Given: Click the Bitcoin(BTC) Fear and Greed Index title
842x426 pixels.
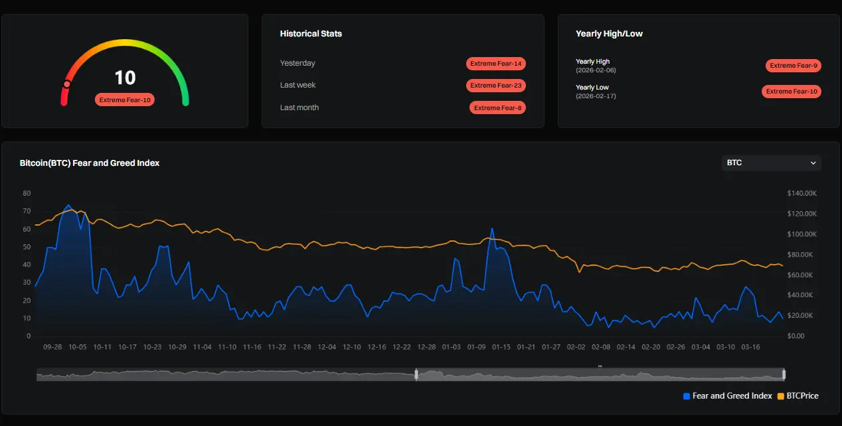Looking at the screenshot, I should click(90, 163).
